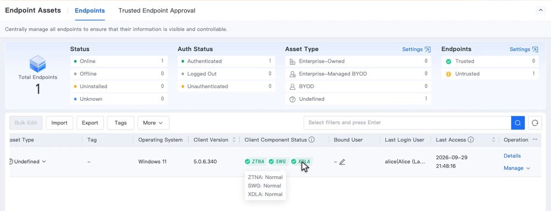Screen dimensions: 551x211
Task: Filter by Logged Out auth status
Action: click(226, 74)
